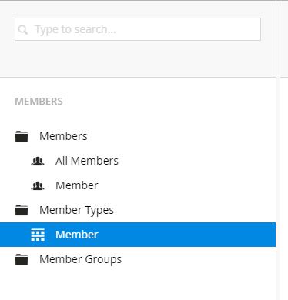Select Member node under Members folder
The image size is (288, 300).
(x=77, y=185)
